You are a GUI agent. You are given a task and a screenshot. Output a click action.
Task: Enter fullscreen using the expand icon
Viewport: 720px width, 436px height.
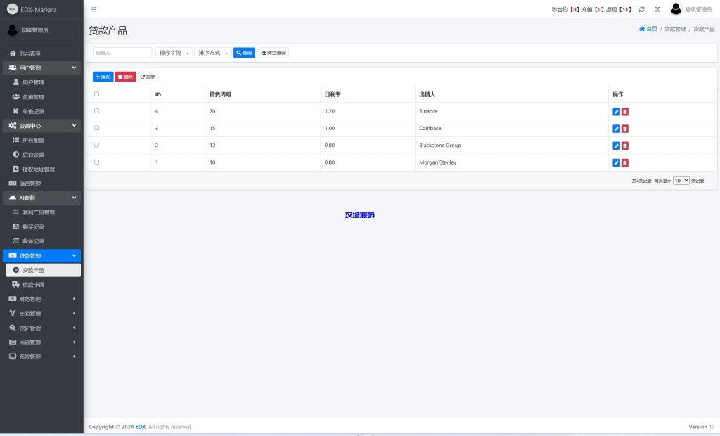657,9
